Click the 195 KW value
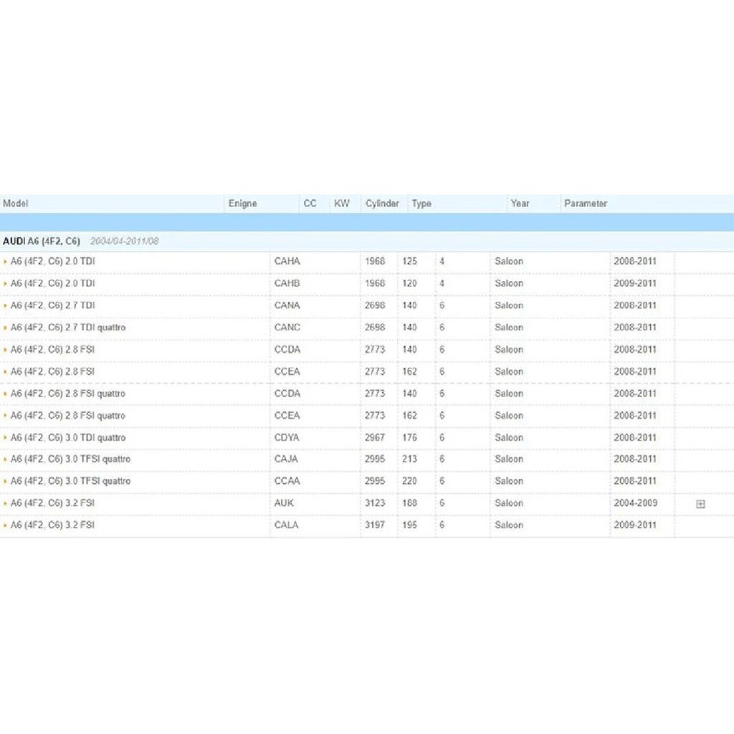 409,525
